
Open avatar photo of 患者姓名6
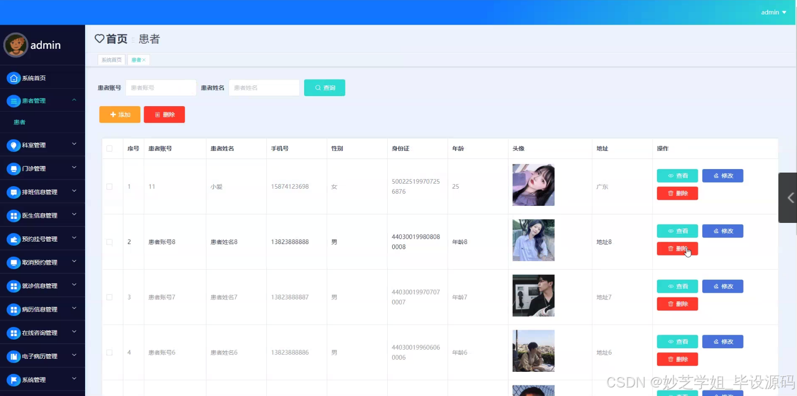tap(533, 351)
